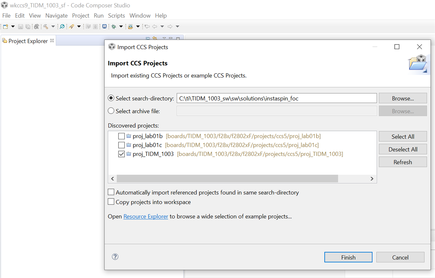Screen dimensions: 435x278
Task: Click the Last Edit Location arrow icon
Action: click(147, 27)
